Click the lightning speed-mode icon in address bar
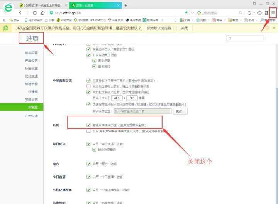278x204 pixels. [186, 13]
